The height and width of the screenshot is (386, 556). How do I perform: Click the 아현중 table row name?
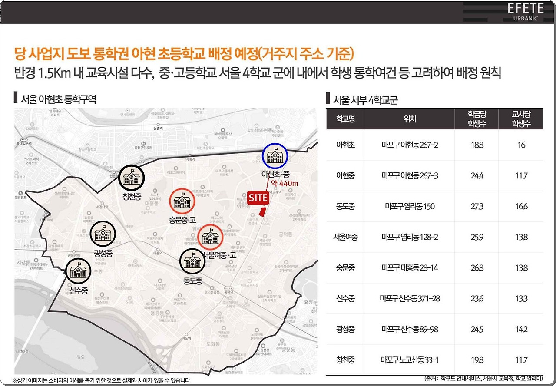(345, 175)
